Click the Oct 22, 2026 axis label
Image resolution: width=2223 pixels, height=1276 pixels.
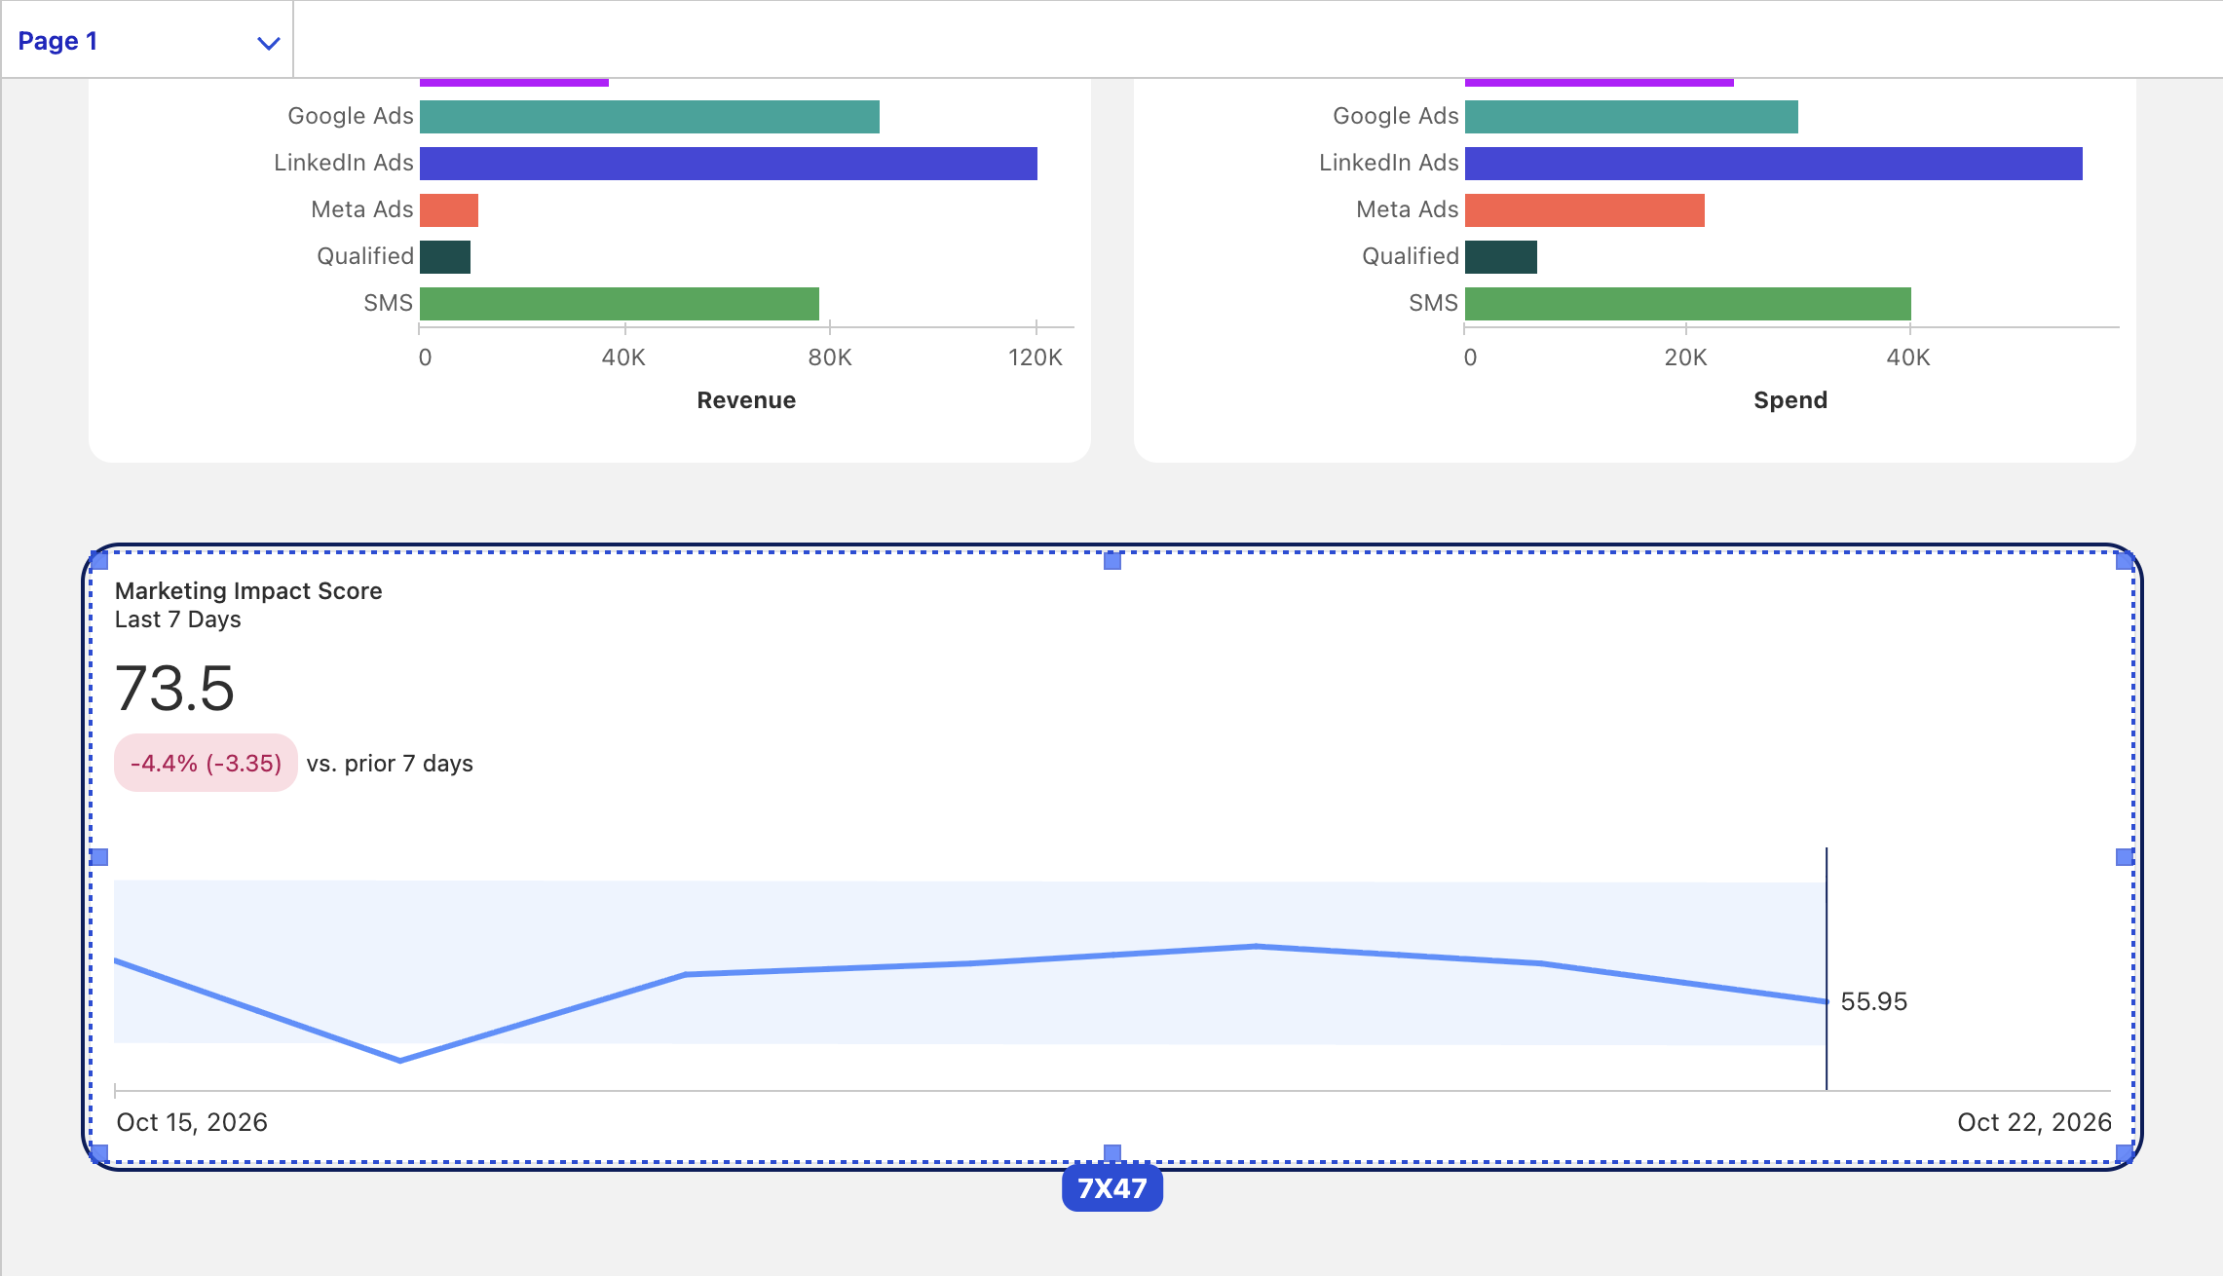(2034, 1122)
